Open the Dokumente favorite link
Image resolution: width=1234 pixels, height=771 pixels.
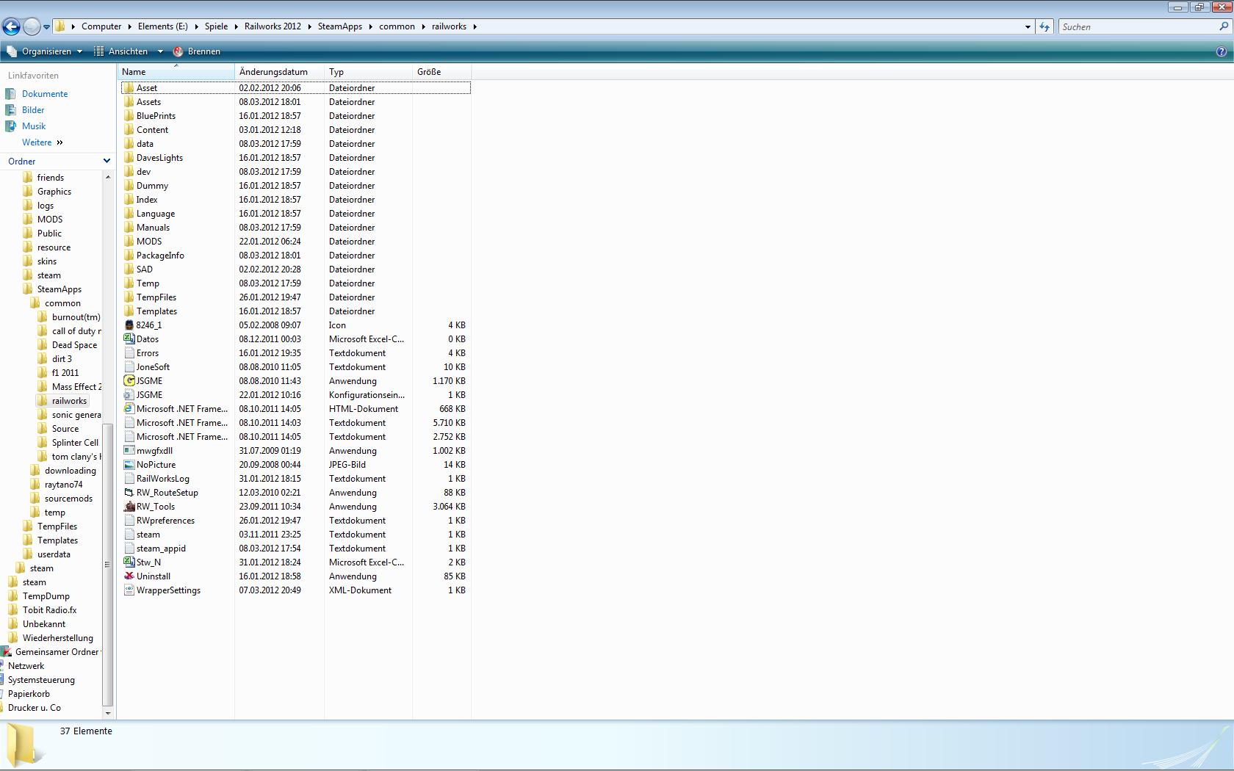[x=45, y=94]
